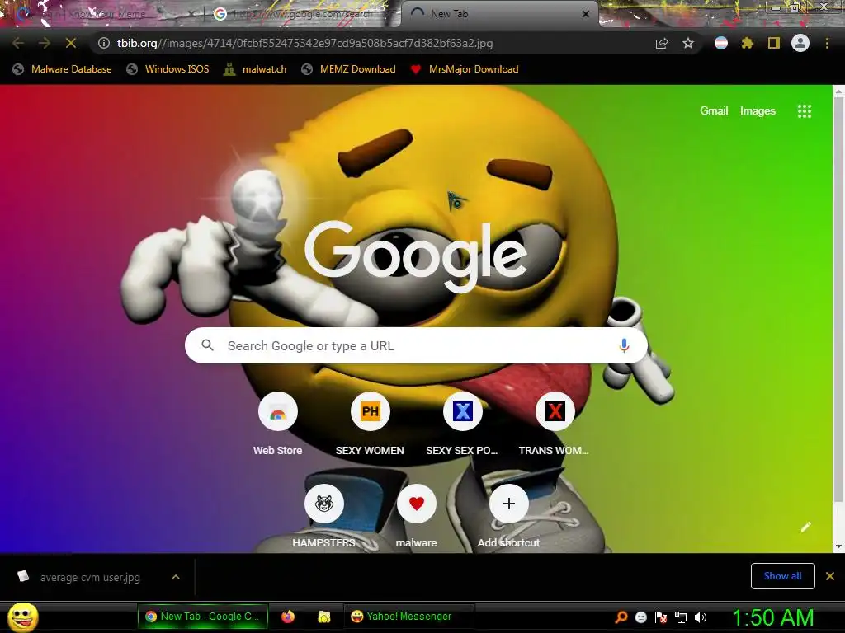845x633 pixels.
Task: Click the magnifier icon in search box
Action: 207,345
